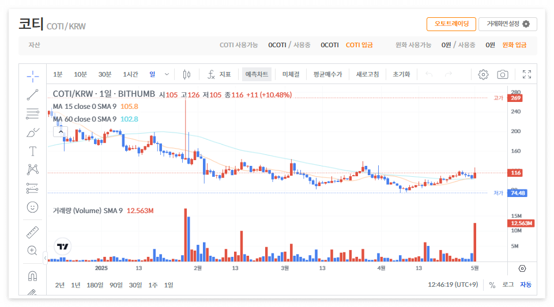Click the COTI/KRW · 1일 · BITHUMB title

(104, 94)
